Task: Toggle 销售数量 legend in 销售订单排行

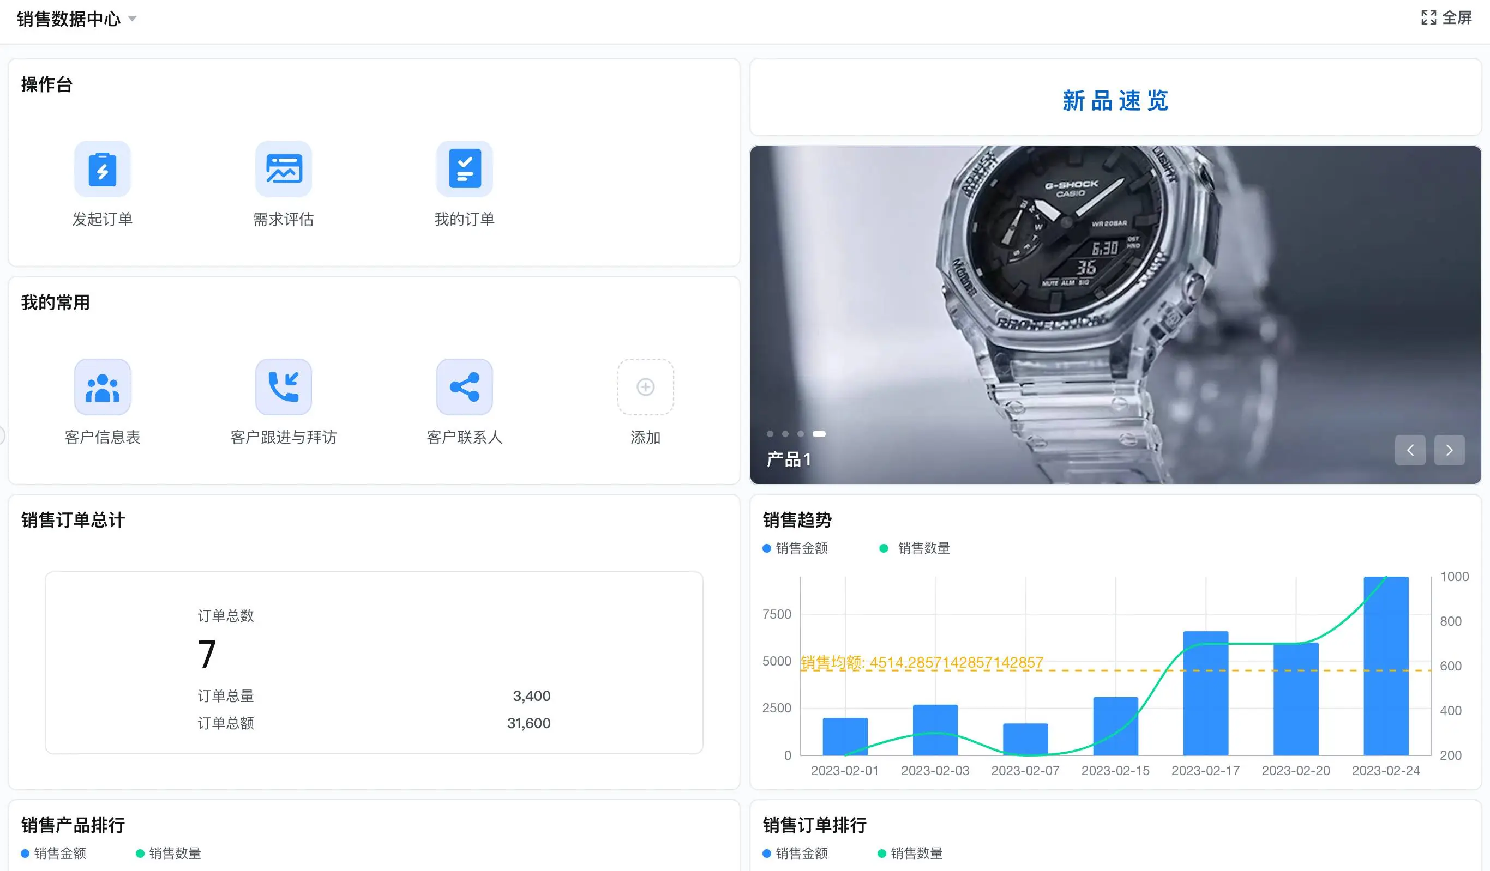Action: (x=911, y=853)
